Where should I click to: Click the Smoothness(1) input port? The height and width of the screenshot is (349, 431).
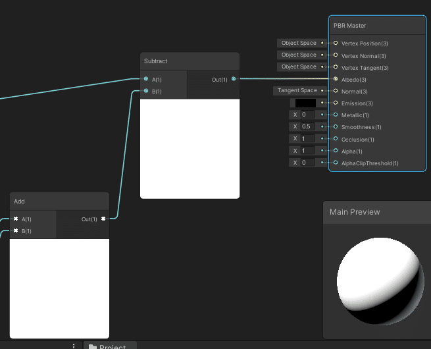336,127
